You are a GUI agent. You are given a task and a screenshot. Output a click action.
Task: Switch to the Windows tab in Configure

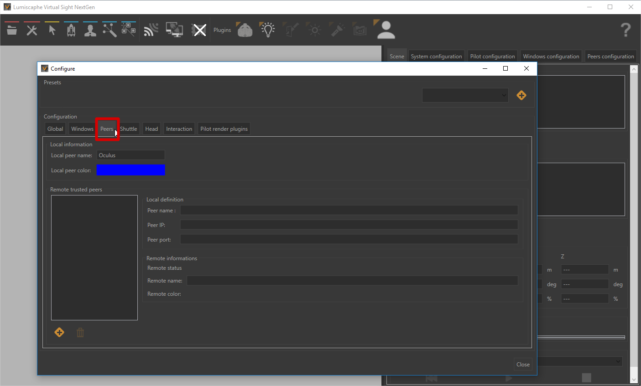(x=82, y=129)
